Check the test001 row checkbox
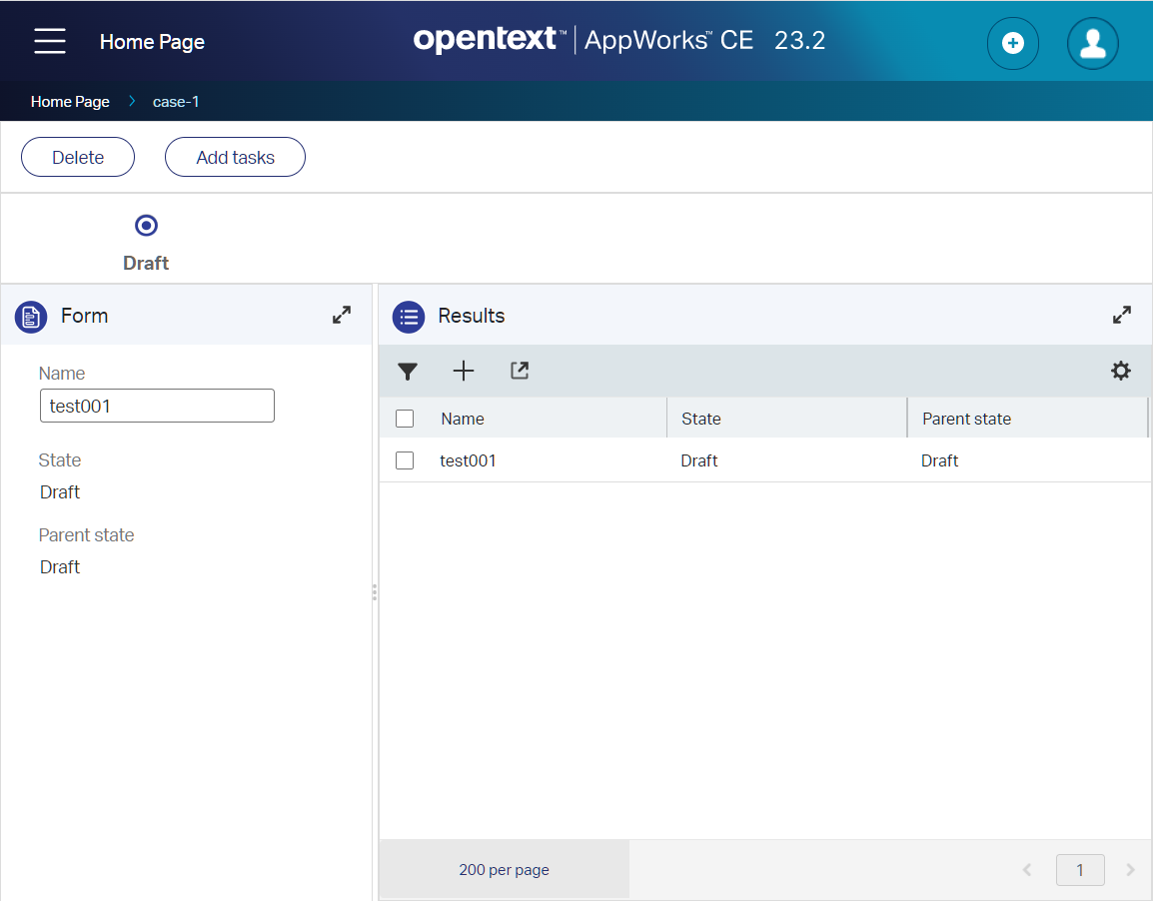Image resolution: width=1153 pixels, height=901 pixels. tap(405, 460)
